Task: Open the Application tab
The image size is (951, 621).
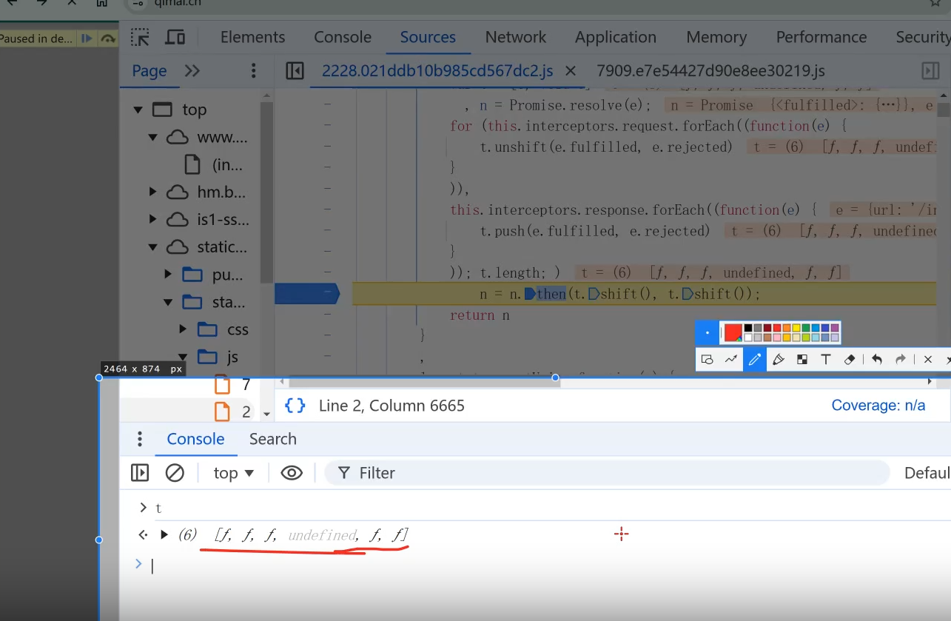Action: point(616,37)
